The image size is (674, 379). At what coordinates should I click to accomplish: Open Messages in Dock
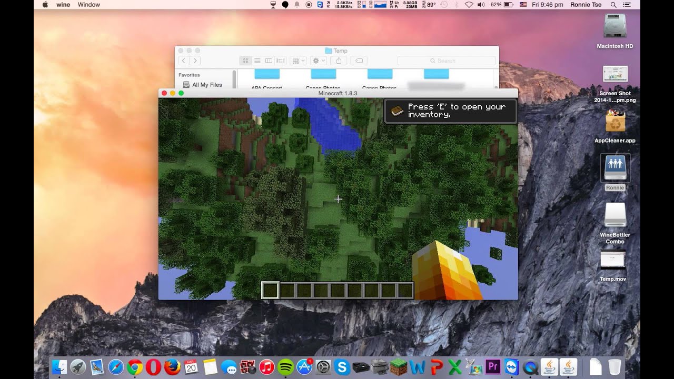[229, 366]
